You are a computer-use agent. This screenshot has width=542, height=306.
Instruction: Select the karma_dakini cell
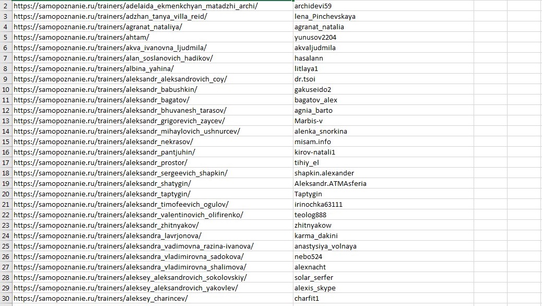(x=383, y=236)
